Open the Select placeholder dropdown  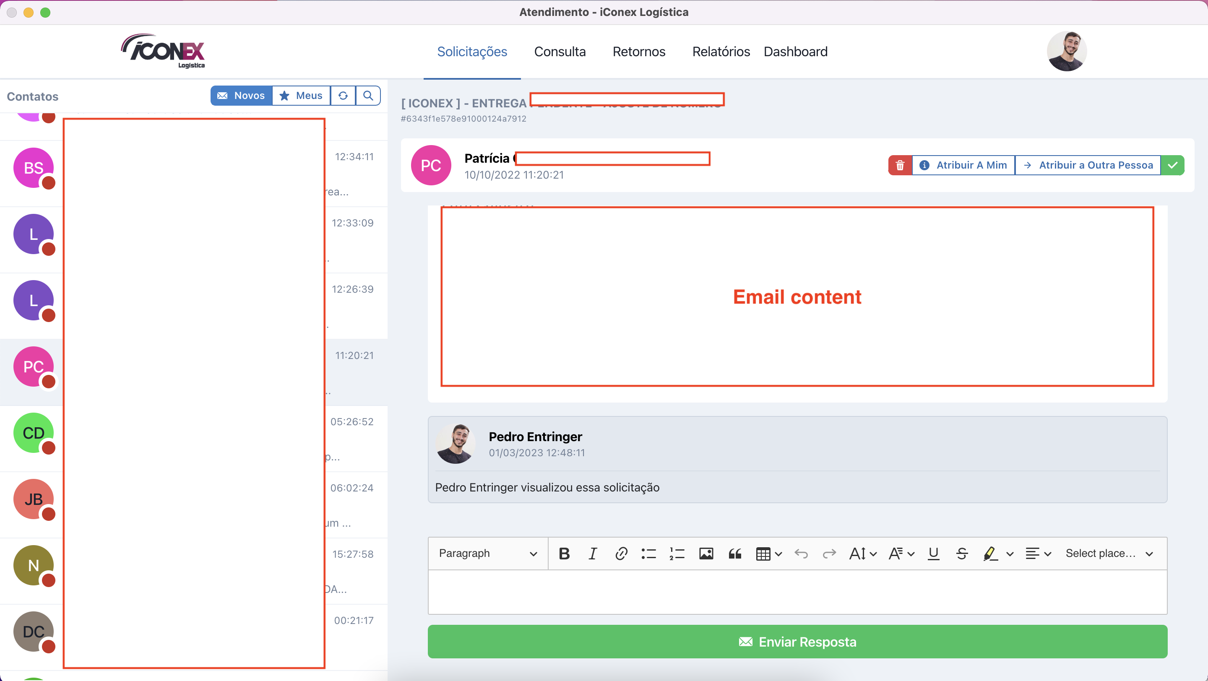click(1109, 554)
